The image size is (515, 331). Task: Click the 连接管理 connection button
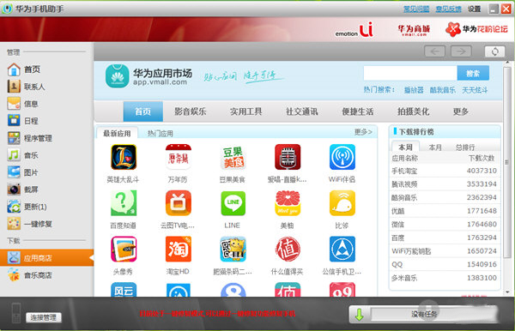point(44,317)
